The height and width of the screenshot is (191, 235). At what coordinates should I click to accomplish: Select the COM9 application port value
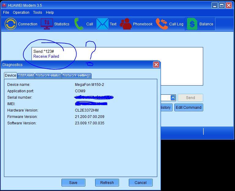(80, 91)
